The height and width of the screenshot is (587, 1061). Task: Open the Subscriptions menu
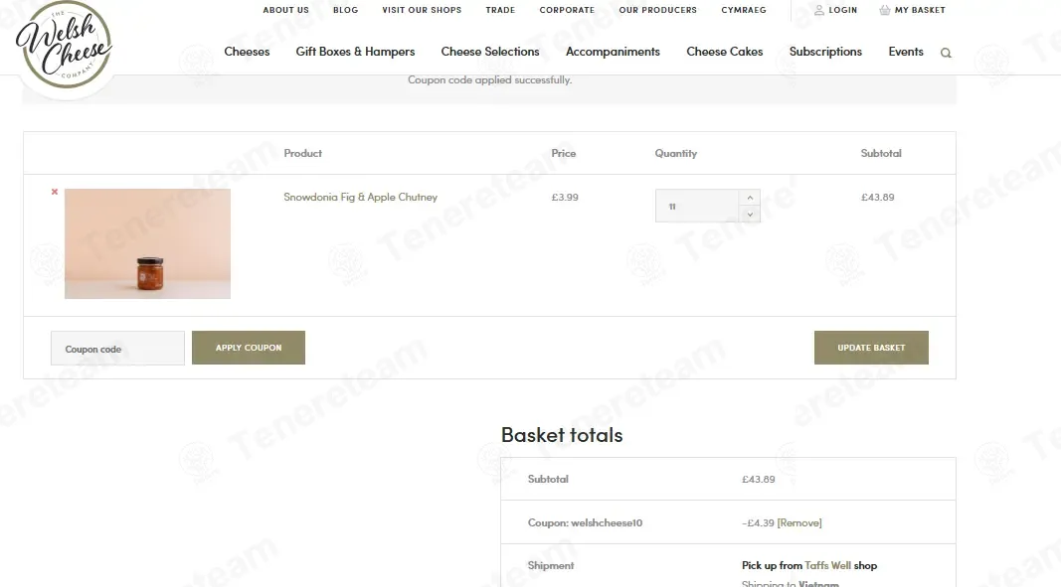coord(825,52)
